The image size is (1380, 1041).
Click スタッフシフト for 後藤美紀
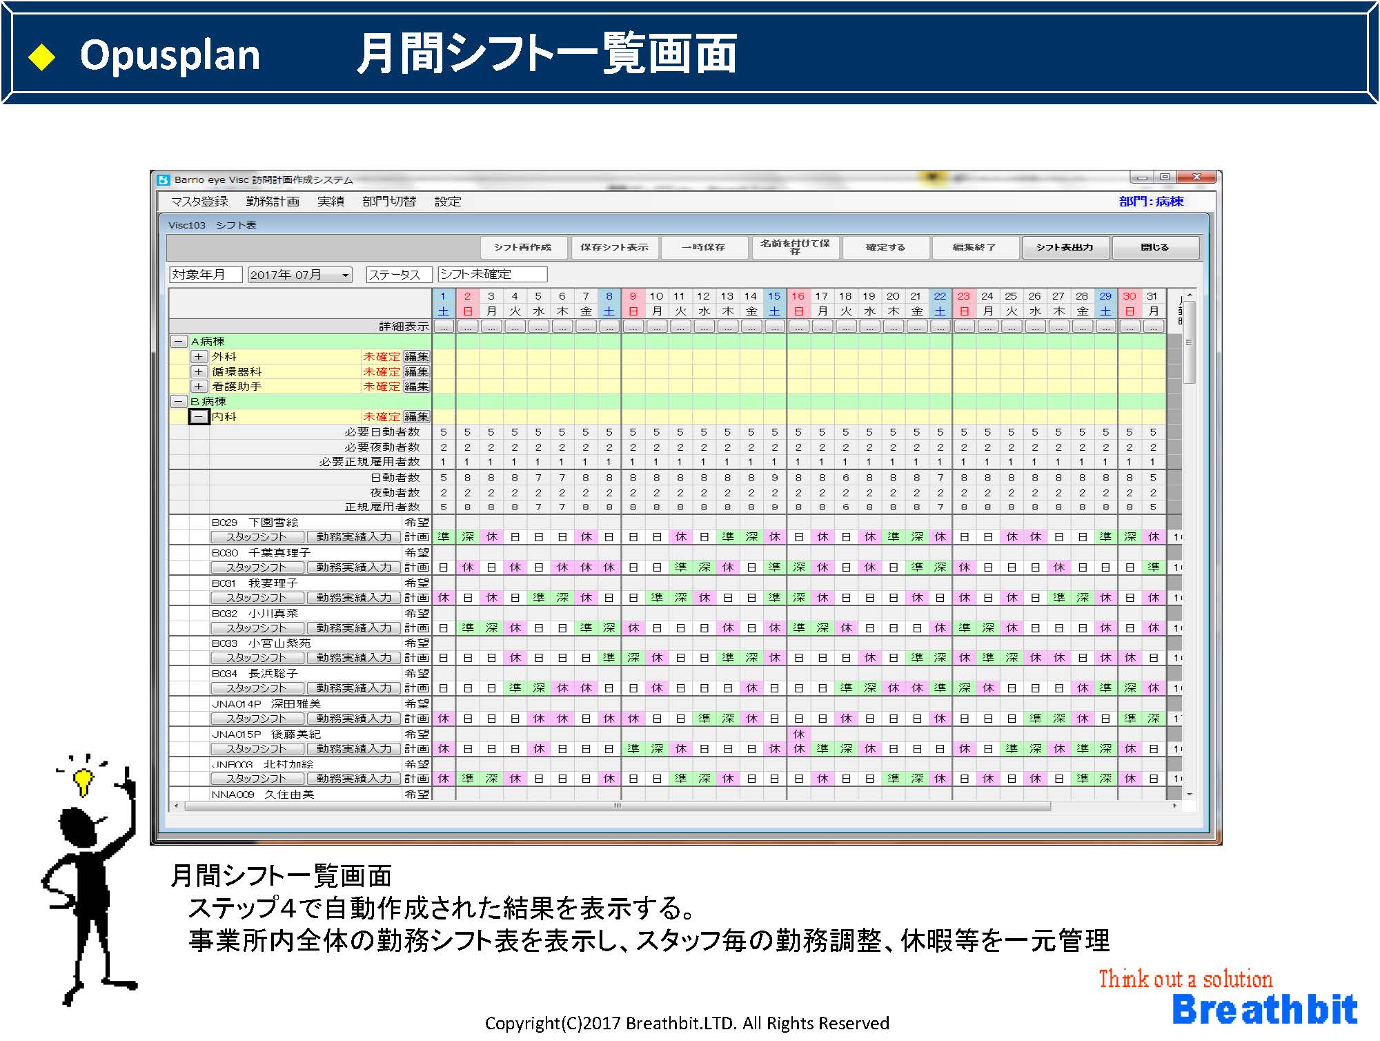click(x=257, y=749)
